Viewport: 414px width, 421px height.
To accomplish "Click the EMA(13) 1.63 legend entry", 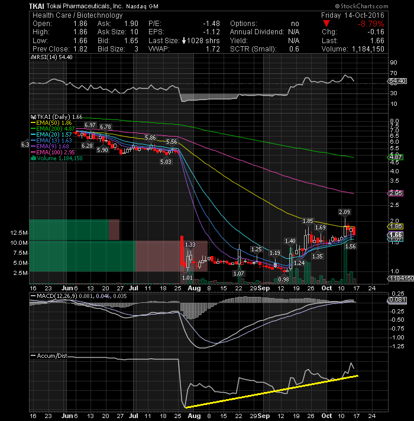I will pos(54,141).
